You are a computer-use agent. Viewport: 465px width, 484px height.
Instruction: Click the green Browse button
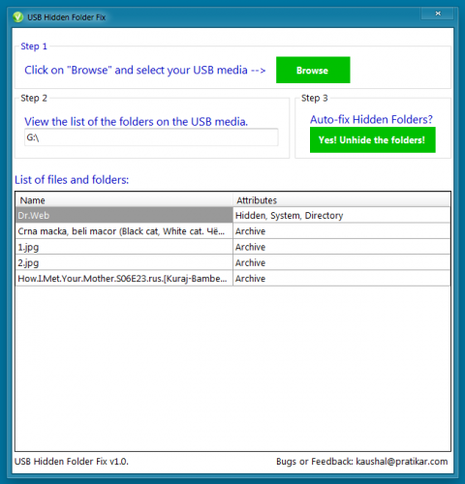(313, 70)
